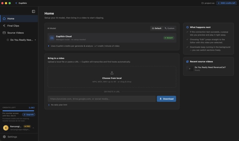
Task: Click the upload arrow icon
Action: click(112, 73)
